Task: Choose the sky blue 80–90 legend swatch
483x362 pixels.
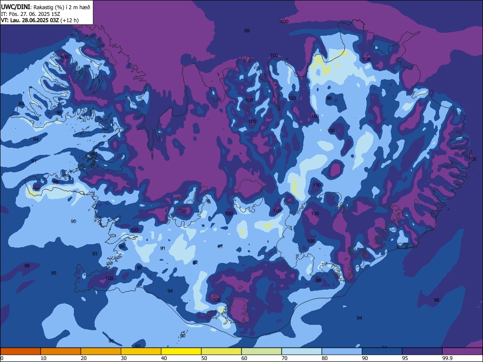Action: (342, 351)
